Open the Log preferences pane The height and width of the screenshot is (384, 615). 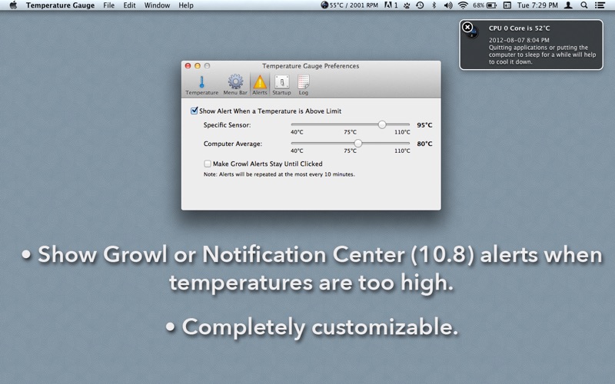(x=303, y=84)
